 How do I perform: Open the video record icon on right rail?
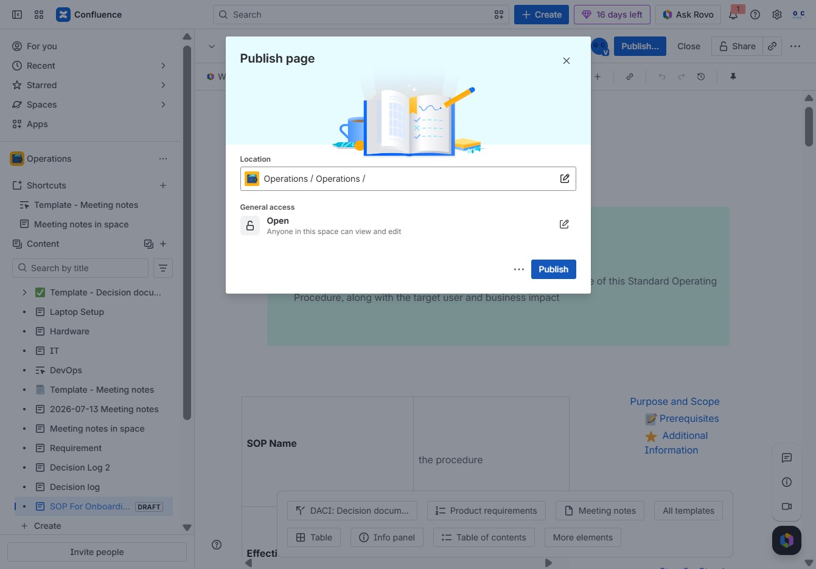pos(787,506)
